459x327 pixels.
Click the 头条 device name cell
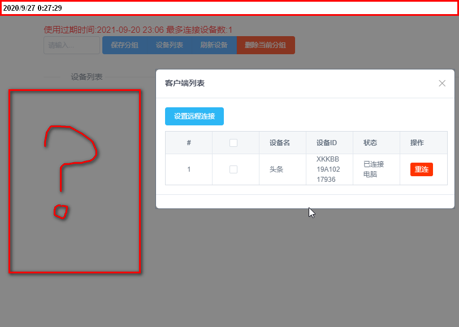tap(276, 169)
